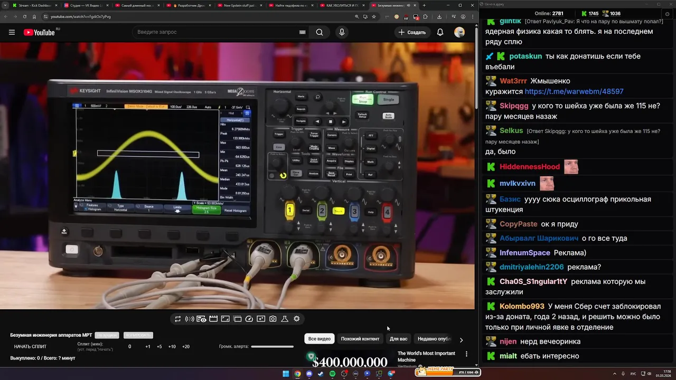Open YouTube notifications bell
676x380 pixels.
[440, 32]
